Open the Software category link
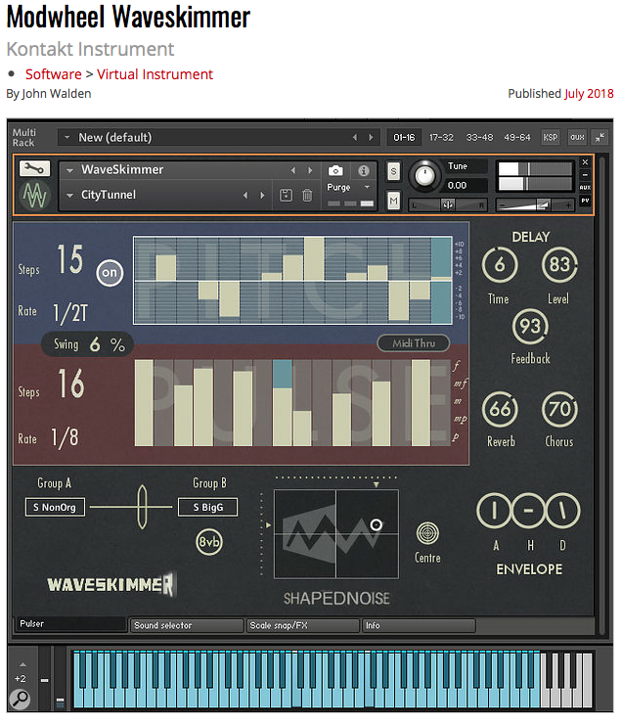The width and height of the screenshot is (621, 724). [54, 74]
